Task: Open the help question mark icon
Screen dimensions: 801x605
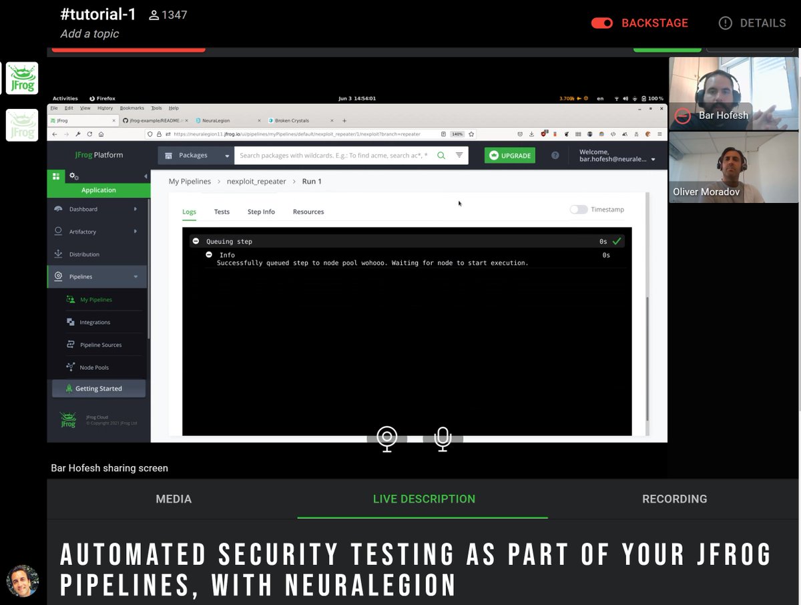Action: click(x=555, y=156)
